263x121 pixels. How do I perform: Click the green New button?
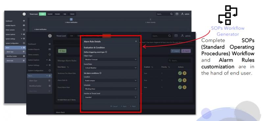click(62, 51)
